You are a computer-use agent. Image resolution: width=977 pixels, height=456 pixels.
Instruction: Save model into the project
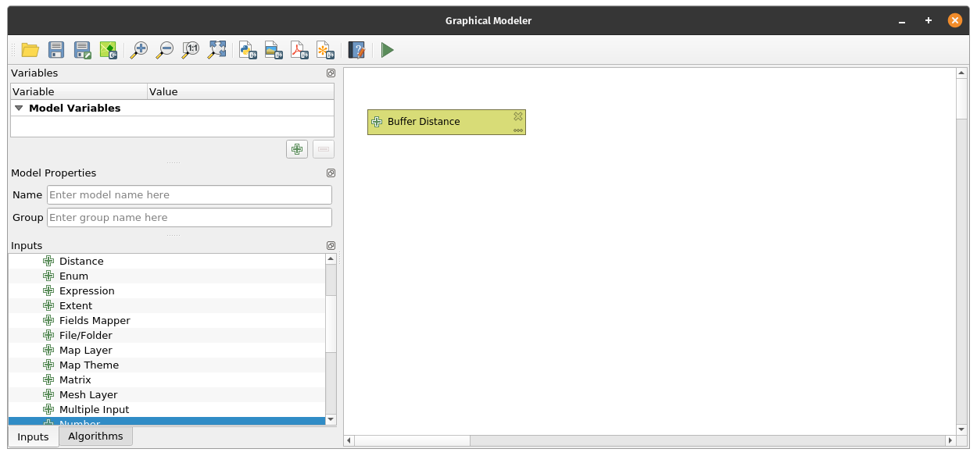coord(108,51)
